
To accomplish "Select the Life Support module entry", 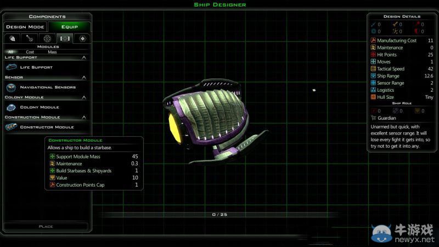I will point(46,67).
